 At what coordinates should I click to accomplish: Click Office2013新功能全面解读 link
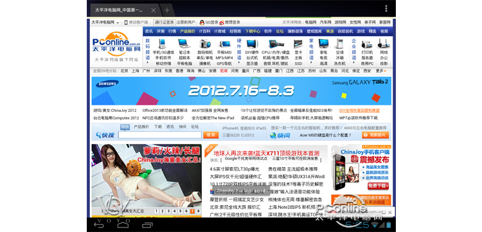(165, 111)
